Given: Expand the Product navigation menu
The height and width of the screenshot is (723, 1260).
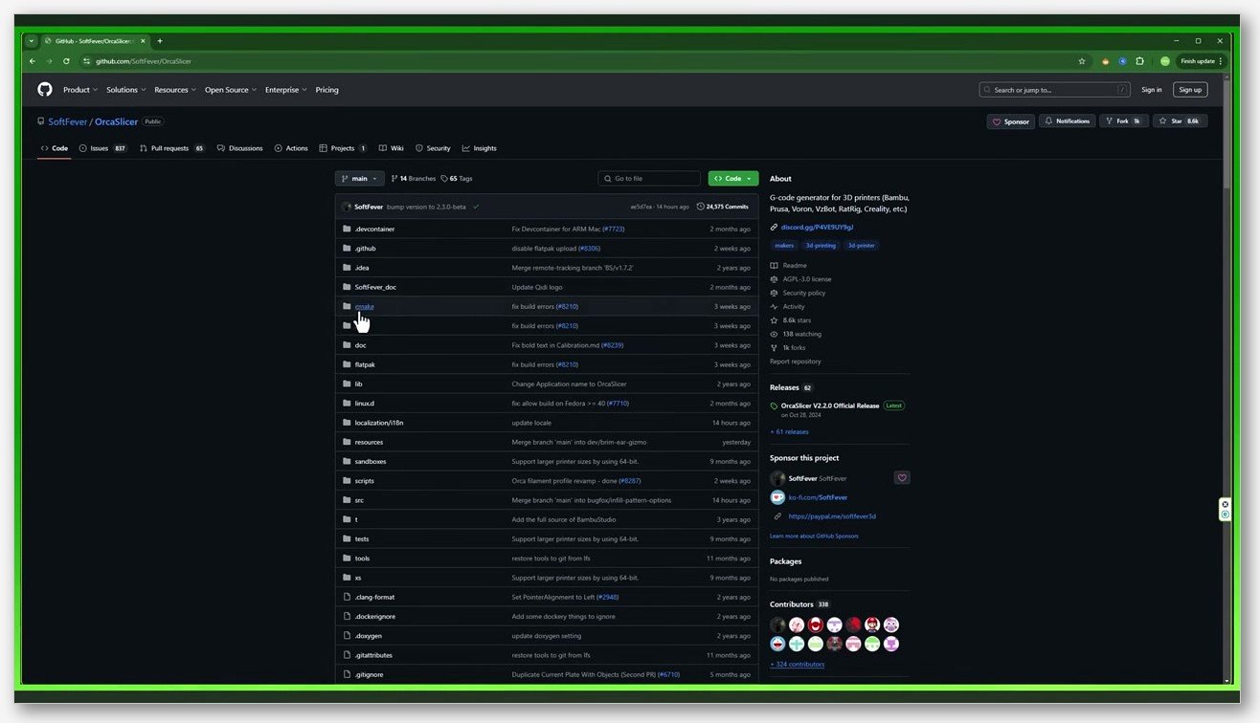Looking at the screenshot, I should coord(79,90).
